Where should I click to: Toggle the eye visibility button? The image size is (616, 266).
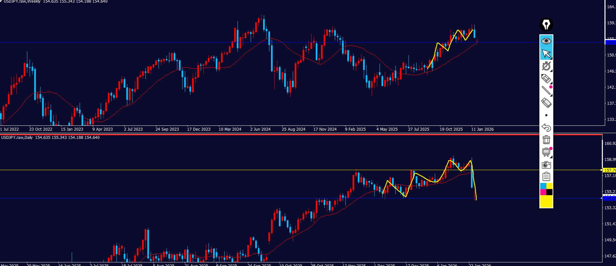[x=546, y=41]
